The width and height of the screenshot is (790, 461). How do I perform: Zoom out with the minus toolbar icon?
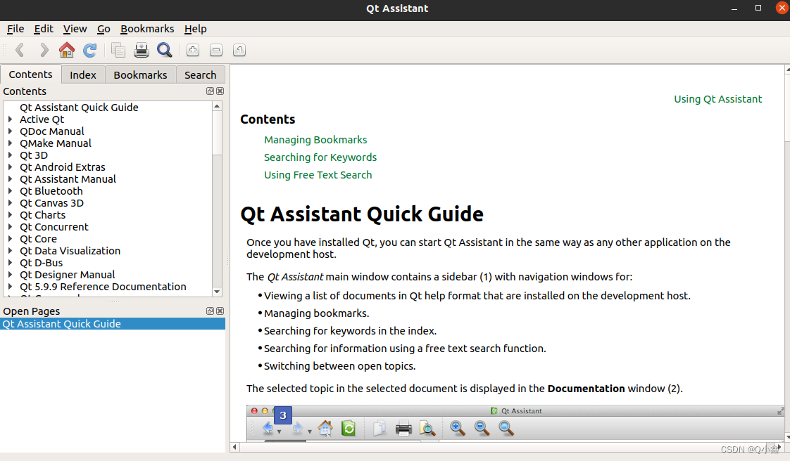216,50
